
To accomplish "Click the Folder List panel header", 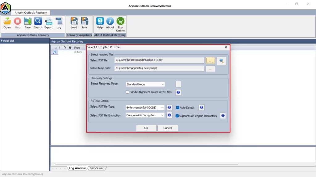I will pos(25,41).
